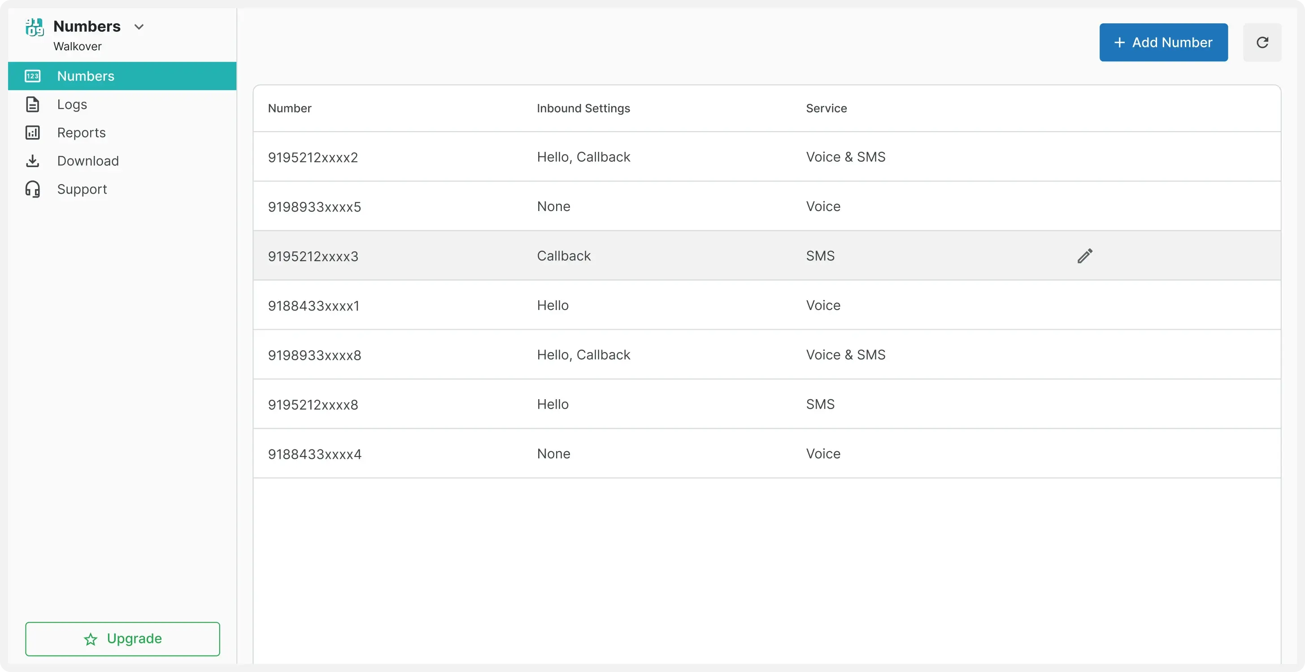Click the Inbound Settings column header
Screen dimensions: 1305x672
[583, 108]
